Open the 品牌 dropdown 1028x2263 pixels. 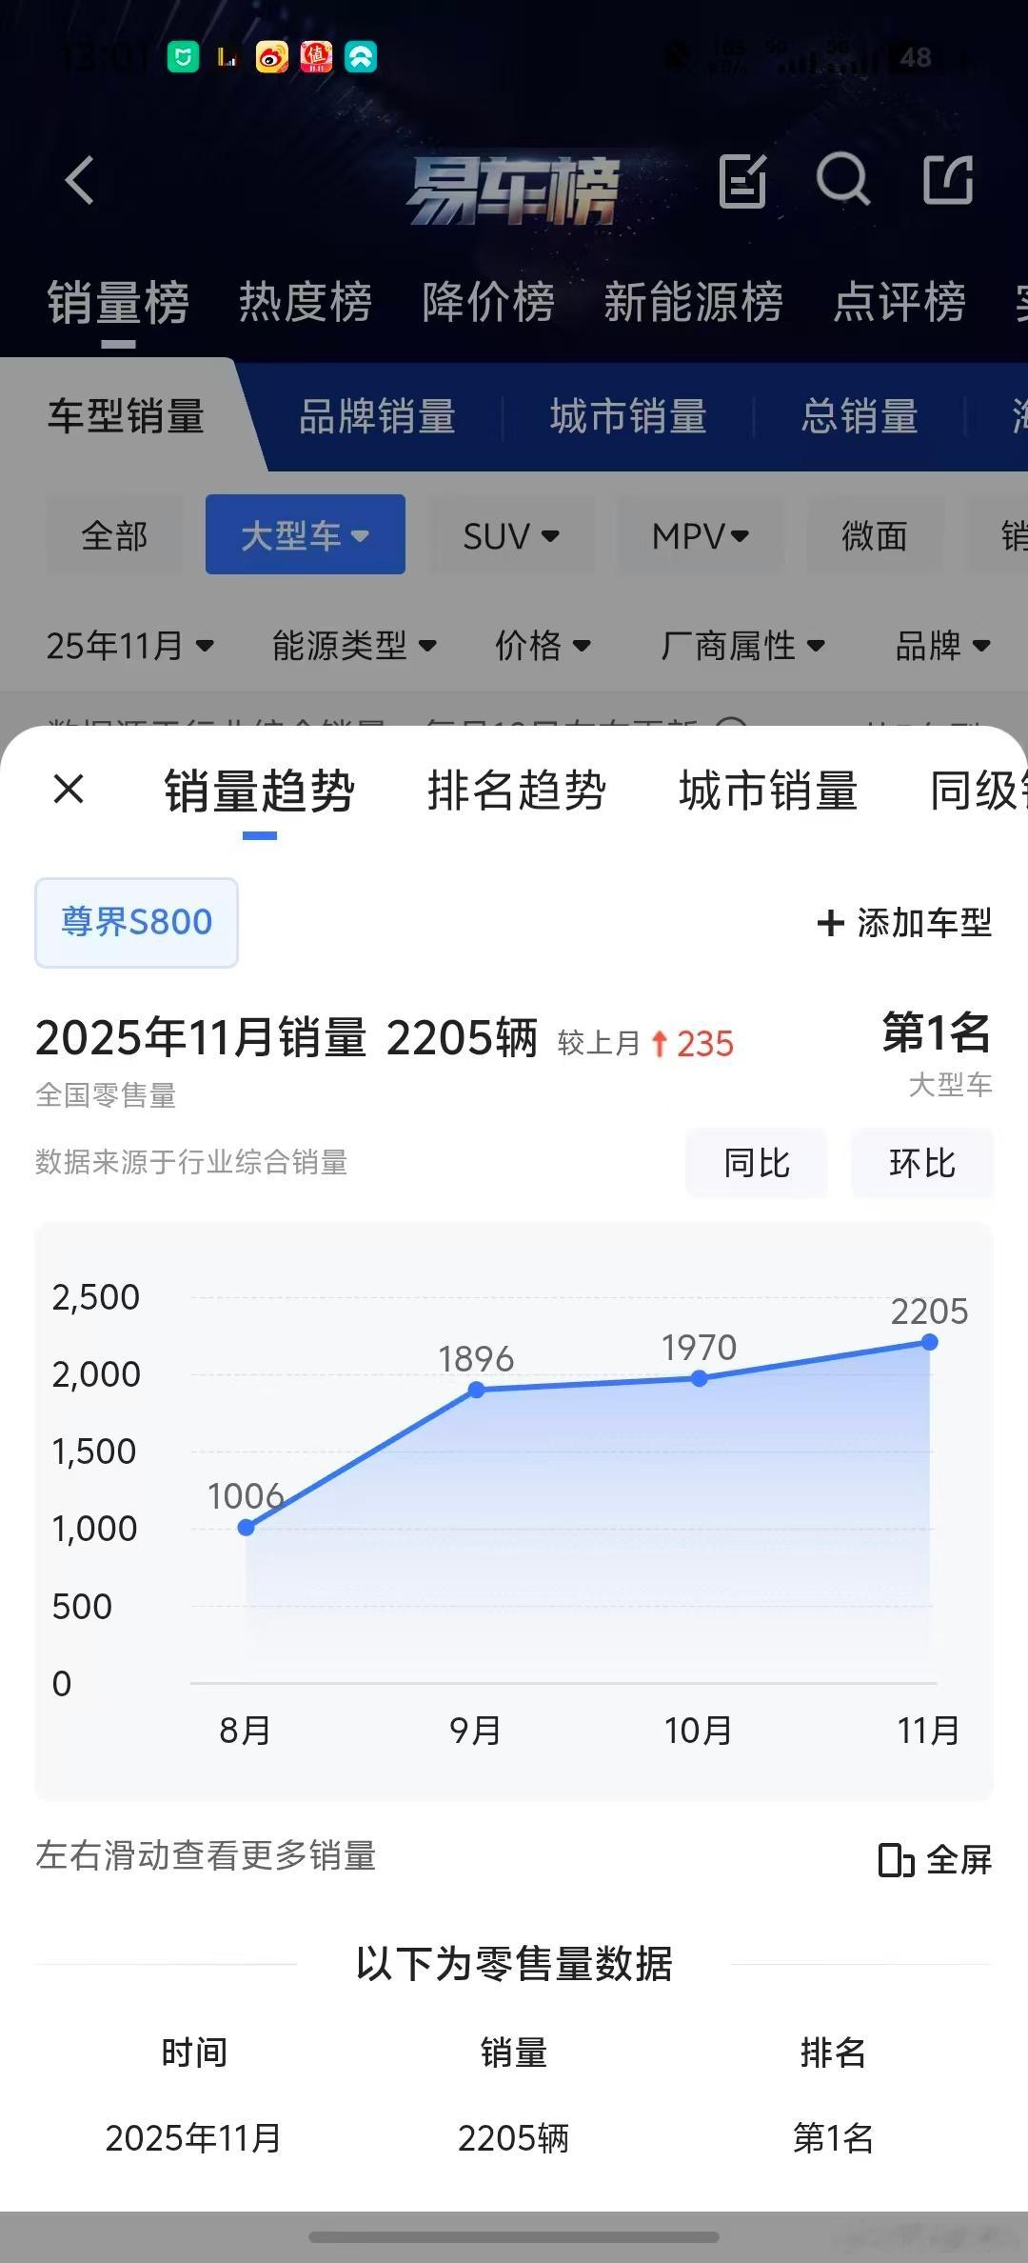(943, 646)
